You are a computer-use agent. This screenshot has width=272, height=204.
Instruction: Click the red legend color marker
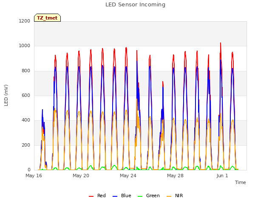(x=91, y=196)
